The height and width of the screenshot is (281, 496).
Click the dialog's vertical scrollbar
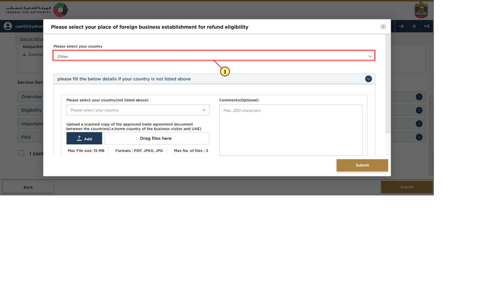point(388,84)
